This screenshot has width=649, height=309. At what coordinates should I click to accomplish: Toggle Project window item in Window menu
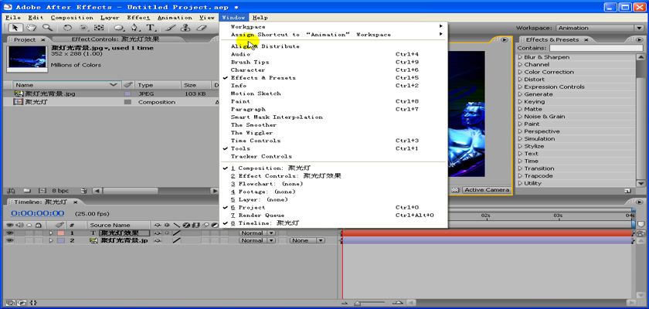(333, 207)
